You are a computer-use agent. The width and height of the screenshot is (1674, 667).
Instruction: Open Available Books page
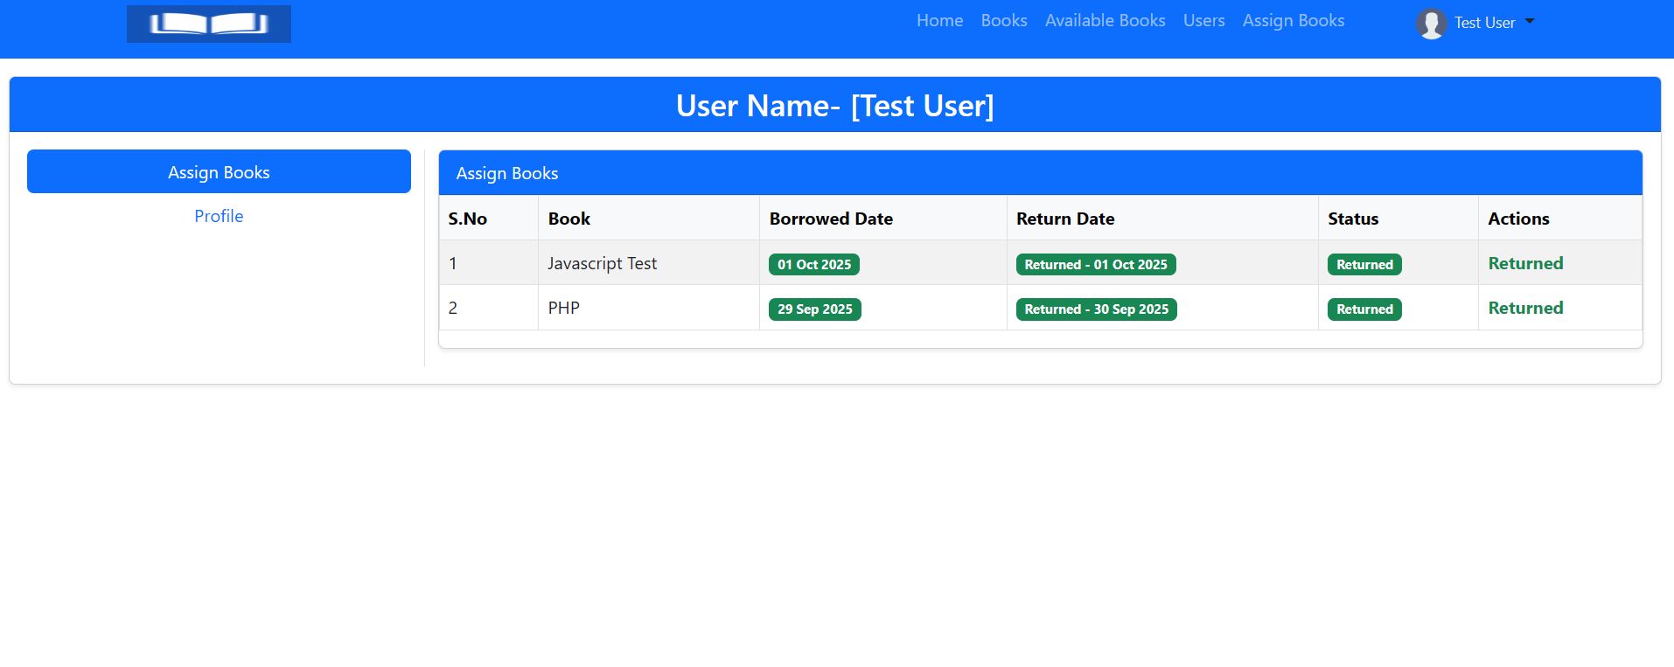pos(1105,21)
